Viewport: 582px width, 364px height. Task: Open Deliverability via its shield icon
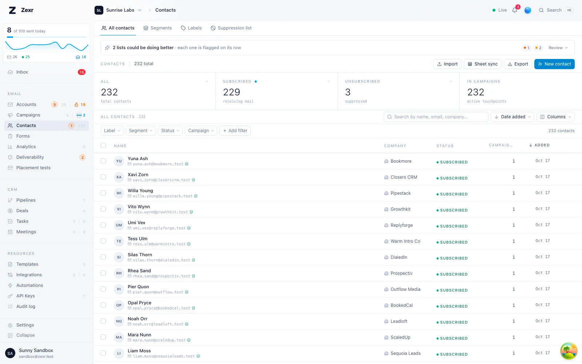[10, 157]
